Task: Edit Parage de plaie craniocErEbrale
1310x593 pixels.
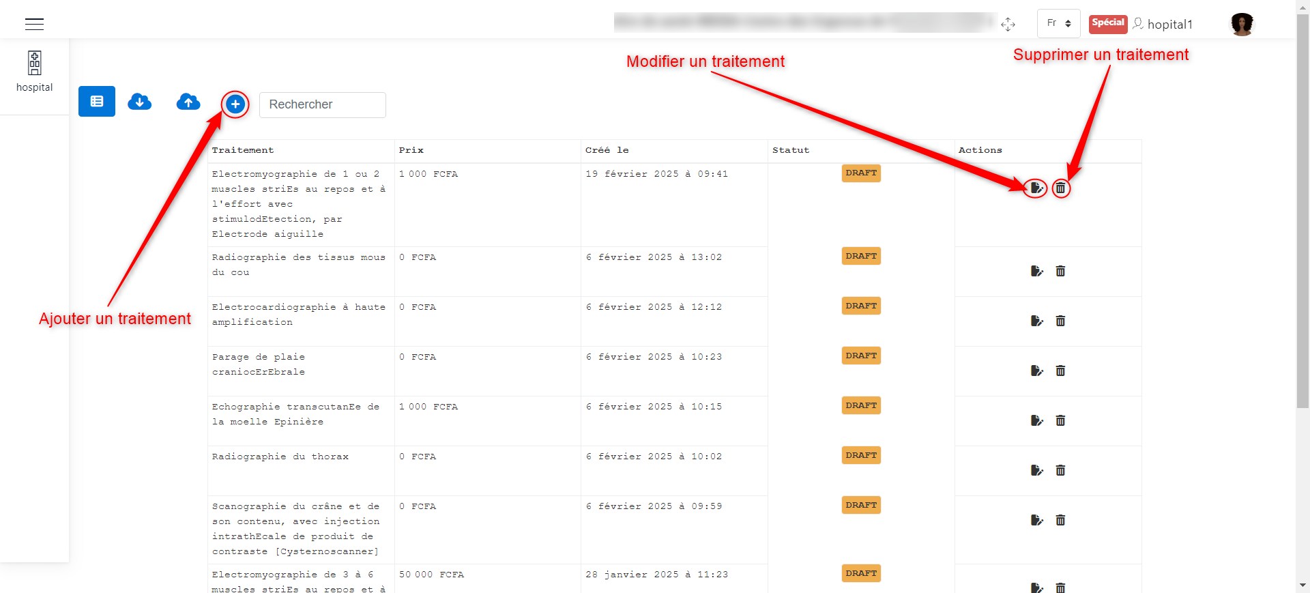Action: (x=1036, y=371)
